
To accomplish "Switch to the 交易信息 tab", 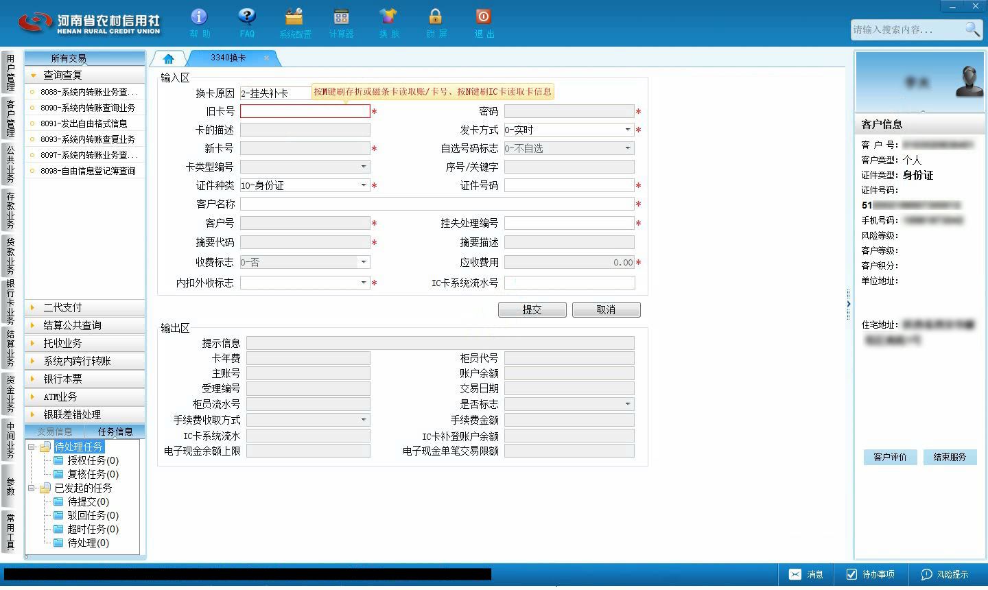I will click(55, 432).
